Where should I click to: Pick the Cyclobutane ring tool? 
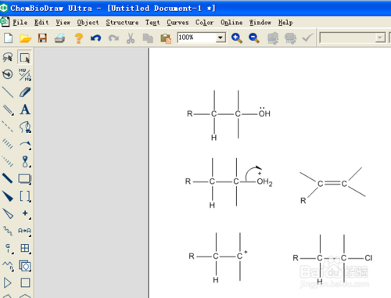25,283
